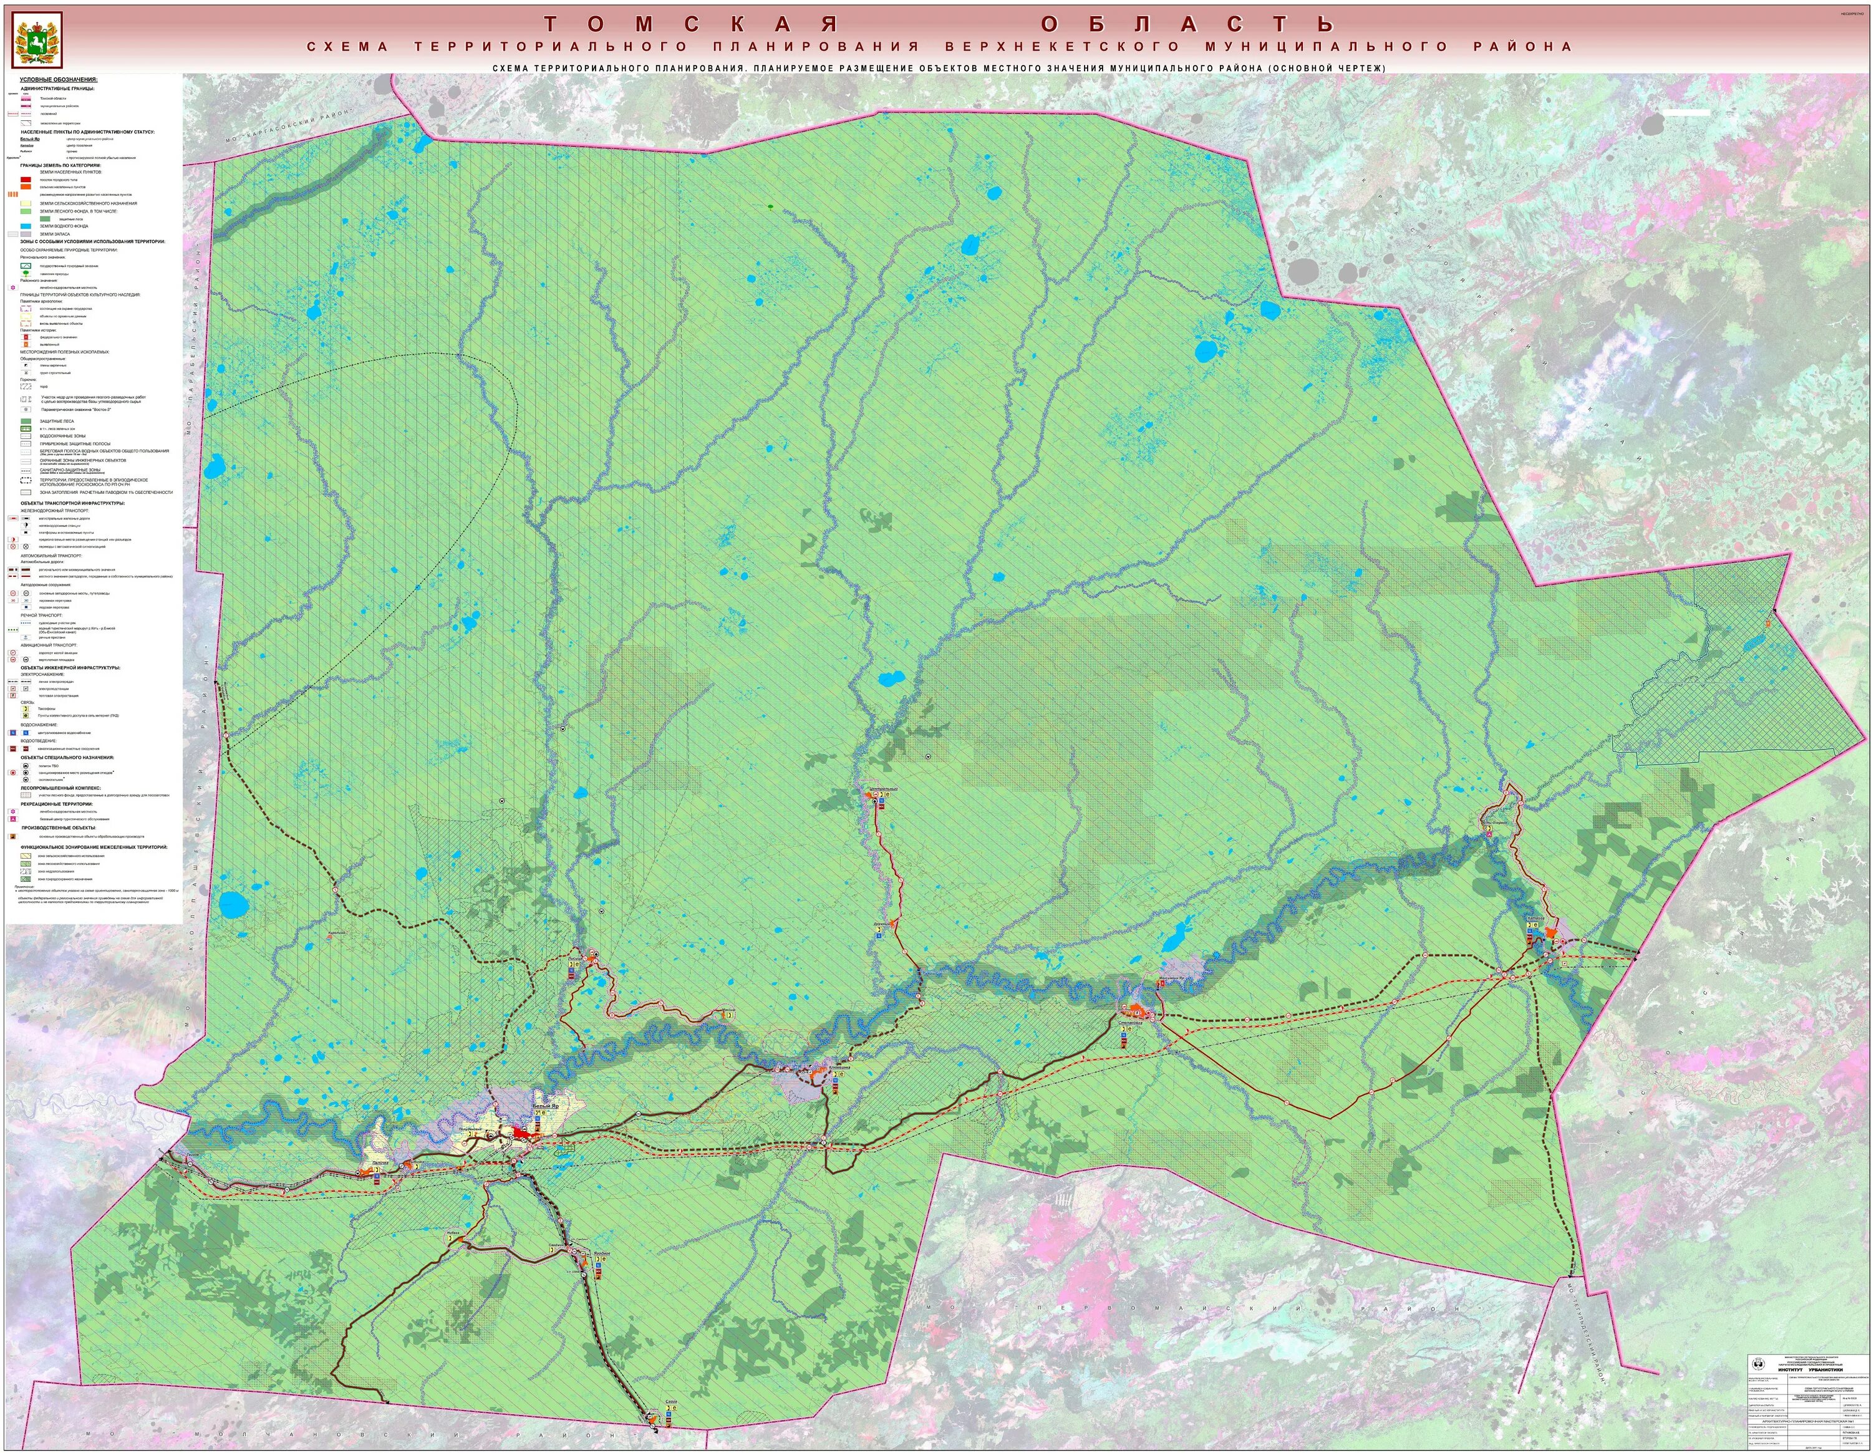Click the green tree marker in the northern map area
This screenshot has width=1871, height=1453.
[x=770, y=206]
